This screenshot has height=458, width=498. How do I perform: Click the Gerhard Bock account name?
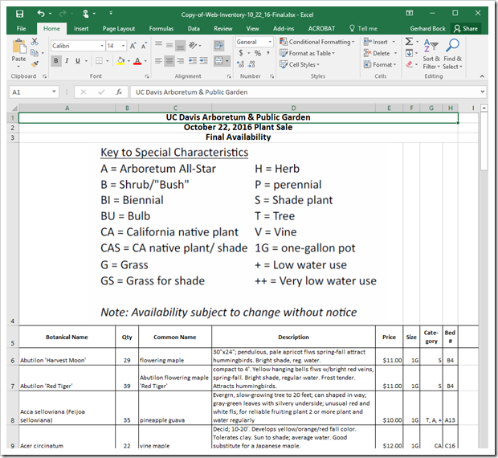[427, 29]
